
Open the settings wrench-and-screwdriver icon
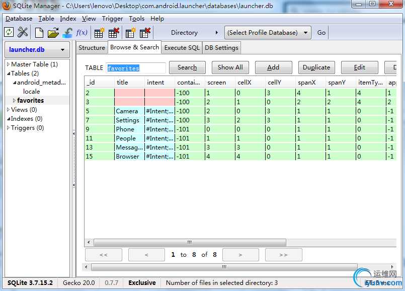click(x=23, y=32)
